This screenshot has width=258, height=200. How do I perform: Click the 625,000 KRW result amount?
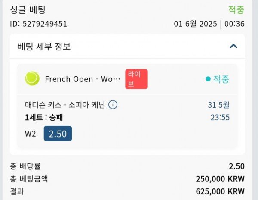click(220, 191)
